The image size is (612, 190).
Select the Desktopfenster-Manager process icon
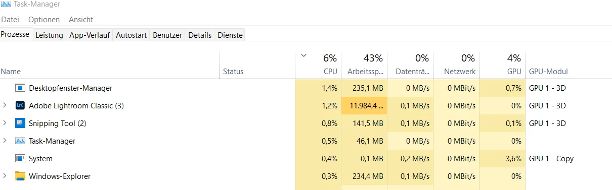point(20,88)
